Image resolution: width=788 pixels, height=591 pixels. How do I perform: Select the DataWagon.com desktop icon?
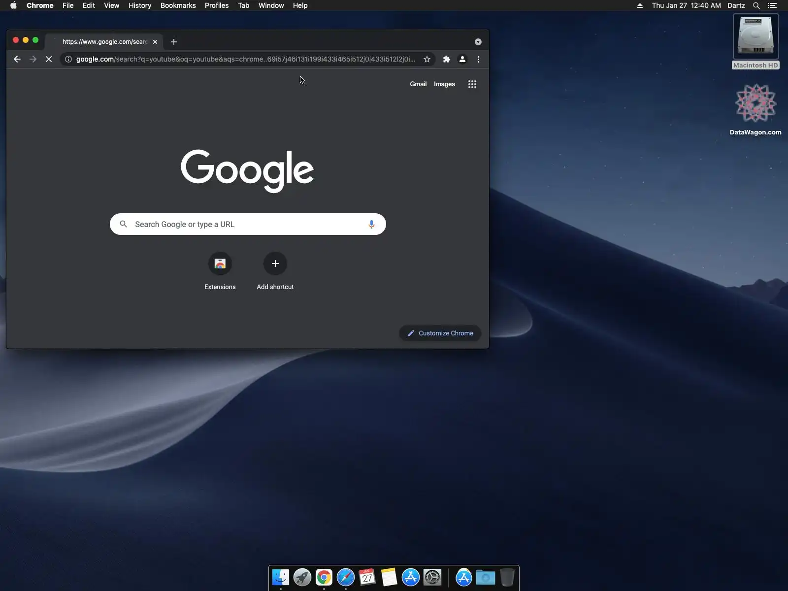pos(755,109)
